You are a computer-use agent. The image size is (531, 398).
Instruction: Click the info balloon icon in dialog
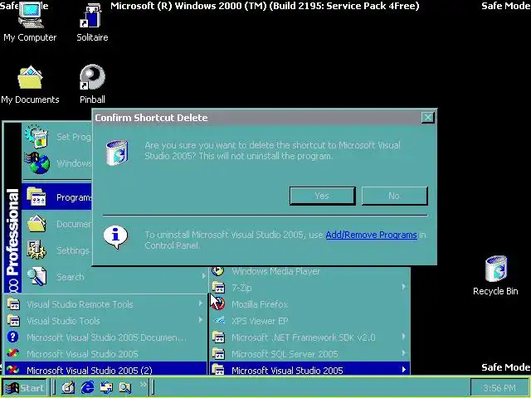point(116,236)
